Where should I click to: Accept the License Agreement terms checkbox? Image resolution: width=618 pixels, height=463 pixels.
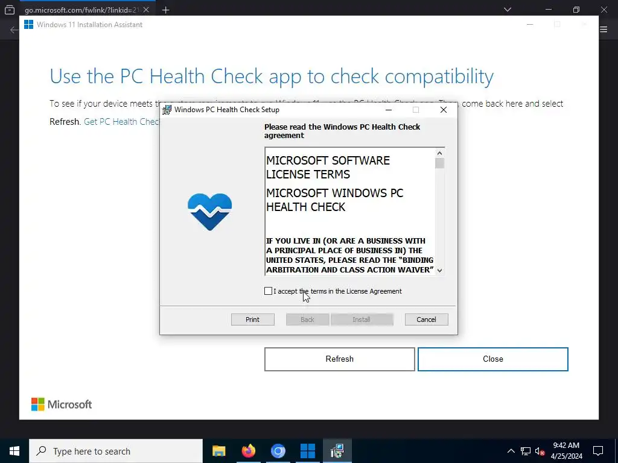(x=268, y=291)
